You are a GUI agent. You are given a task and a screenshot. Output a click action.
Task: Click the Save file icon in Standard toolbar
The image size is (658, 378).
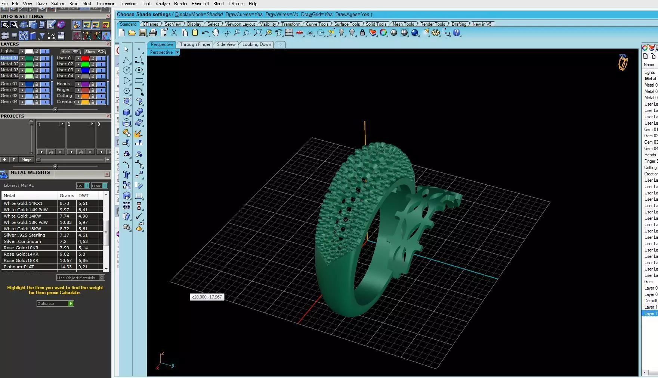pos(142,33)
